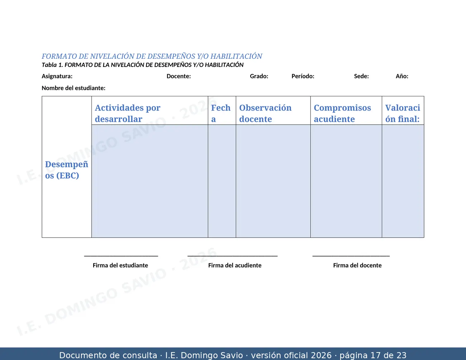
Task: Click the "Grado:" label
Action: point(259,76)
